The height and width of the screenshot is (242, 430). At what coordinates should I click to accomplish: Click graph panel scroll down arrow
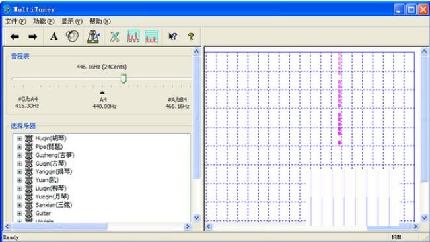coord(424,218)
